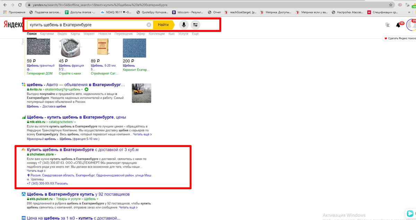Open the Отчет bookmark

(215, 12)
